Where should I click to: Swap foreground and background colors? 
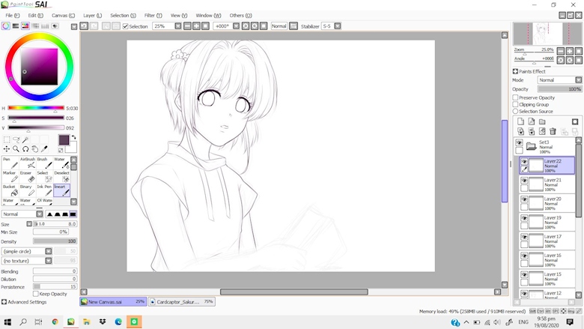tap(73, 137)
